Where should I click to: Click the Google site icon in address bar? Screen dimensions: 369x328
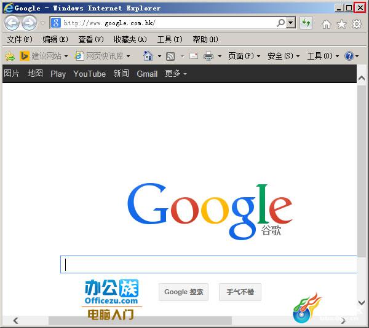[x=56, y=23]
